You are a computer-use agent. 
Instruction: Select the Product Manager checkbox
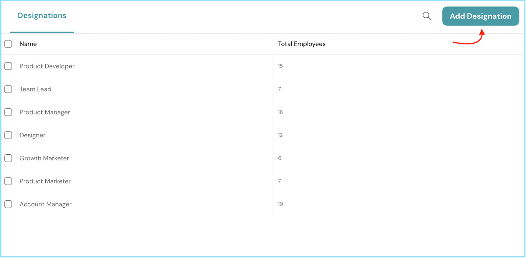[8, 112]
